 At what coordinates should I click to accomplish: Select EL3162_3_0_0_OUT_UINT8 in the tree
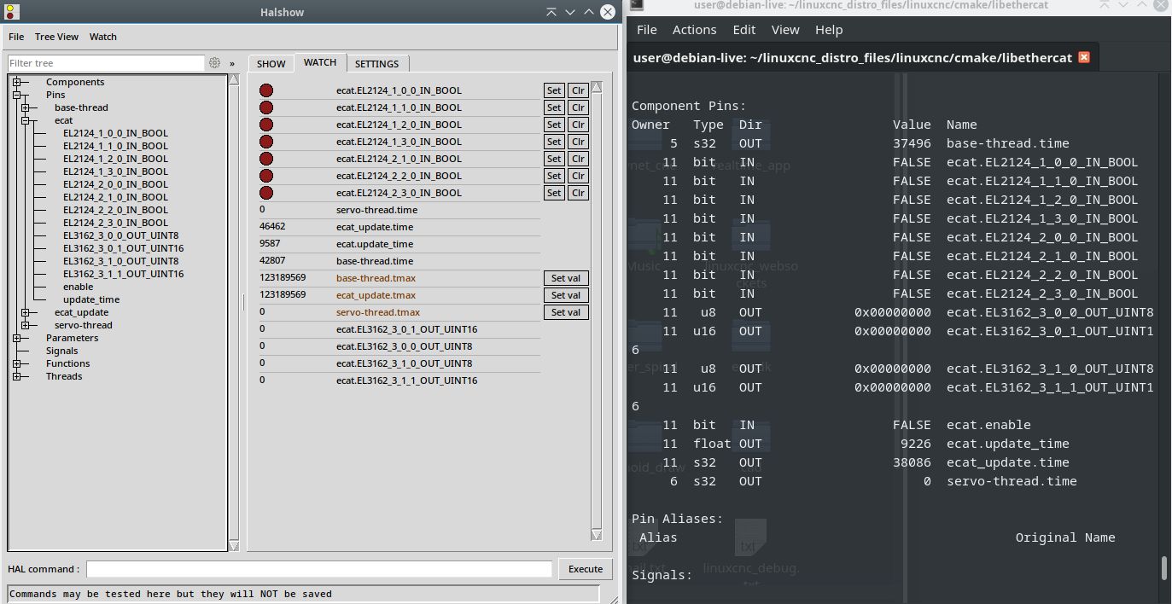(x=120, y=235)
